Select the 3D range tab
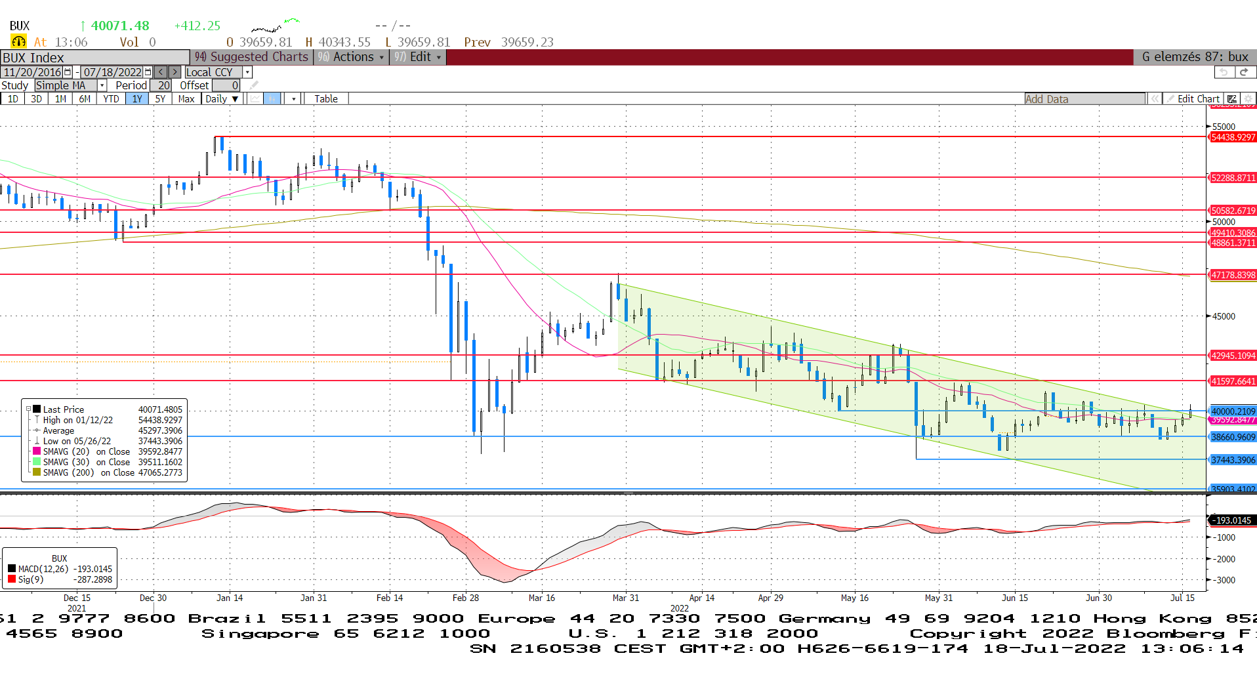This screenshot has width=1257, height=685. point(36,99)
